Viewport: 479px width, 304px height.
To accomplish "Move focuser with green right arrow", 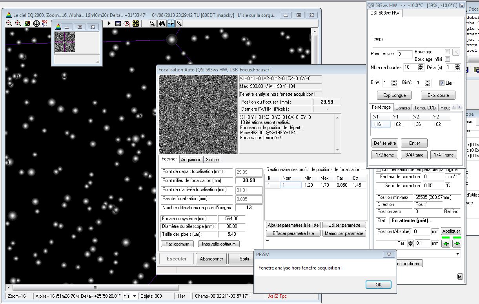I will [x=457, y=244].
